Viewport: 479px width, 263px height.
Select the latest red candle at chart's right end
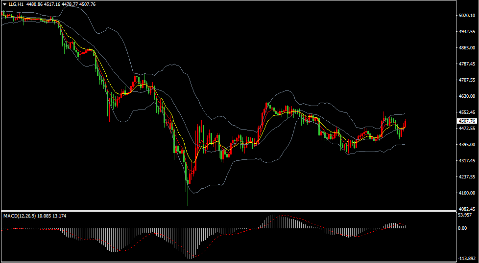(405, 124)
